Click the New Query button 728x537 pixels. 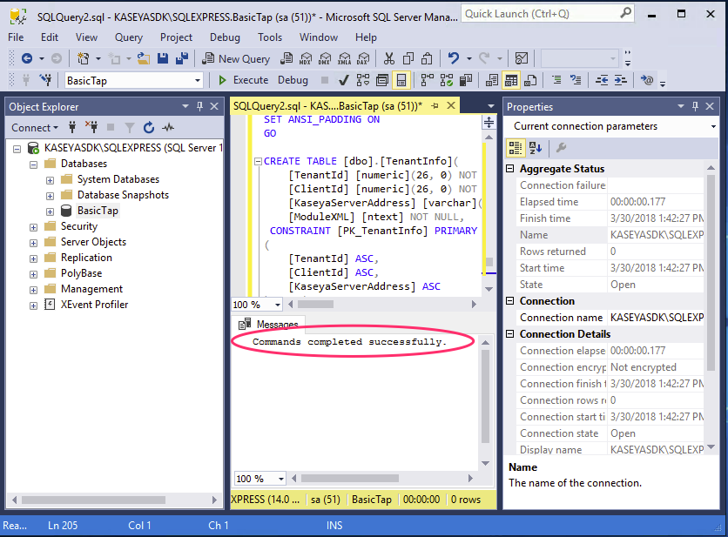(x=236, y=58)
